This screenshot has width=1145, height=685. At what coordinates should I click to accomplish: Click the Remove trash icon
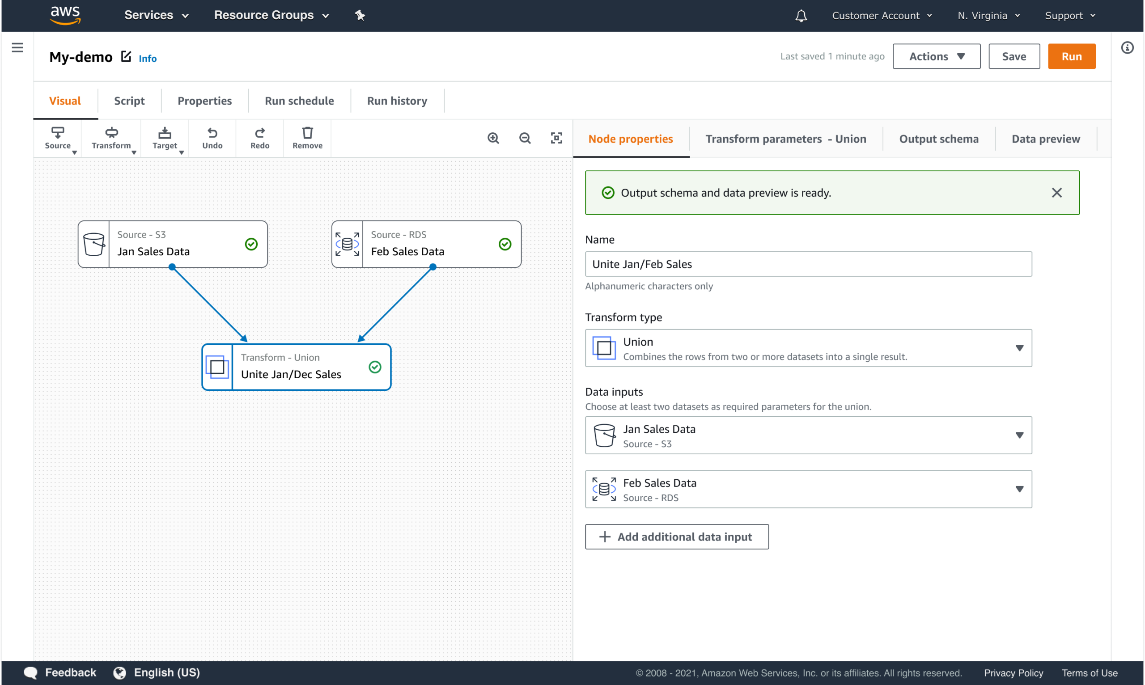[307, 138]
